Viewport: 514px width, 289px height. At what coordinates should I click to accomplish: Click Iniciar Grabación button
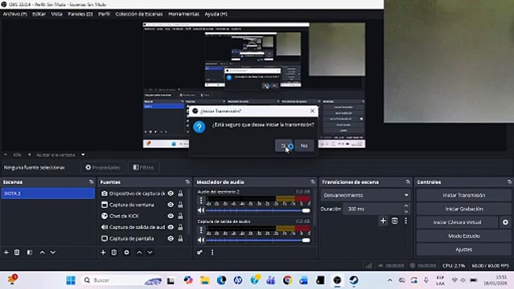coord(464,209)
